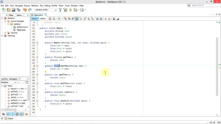Open the Refactor menu
Image resolution: width=221 pixels, height=124 pixels.
click(x=35, y=6)
